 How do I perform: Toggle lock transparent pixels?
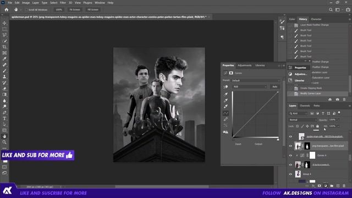[297, 126]
